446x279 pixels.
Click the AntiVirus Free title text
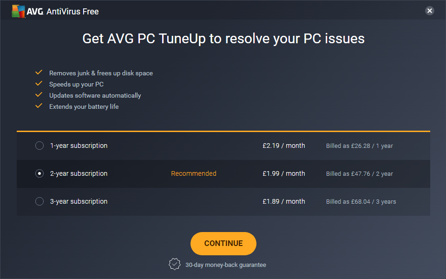pos(72,12)
